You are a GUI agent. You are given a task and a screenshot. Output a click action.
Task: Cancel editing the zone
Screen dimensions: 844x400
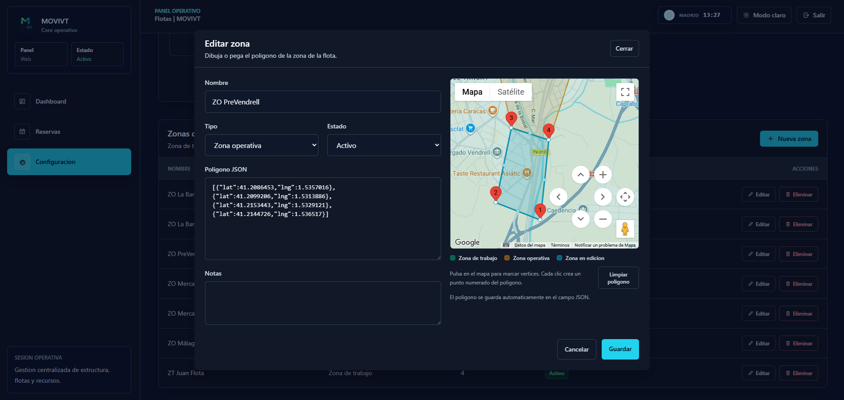576,349
